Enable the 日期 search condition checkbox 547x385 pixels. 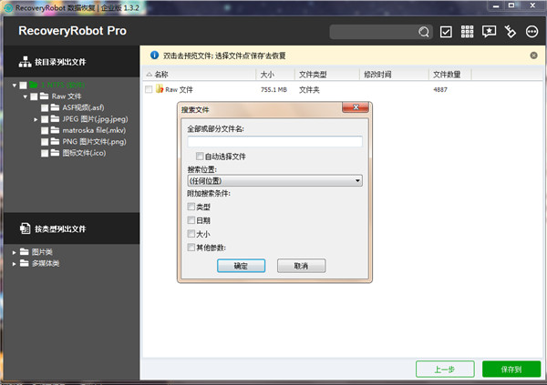pyautogui.click(x=191, y=220)
